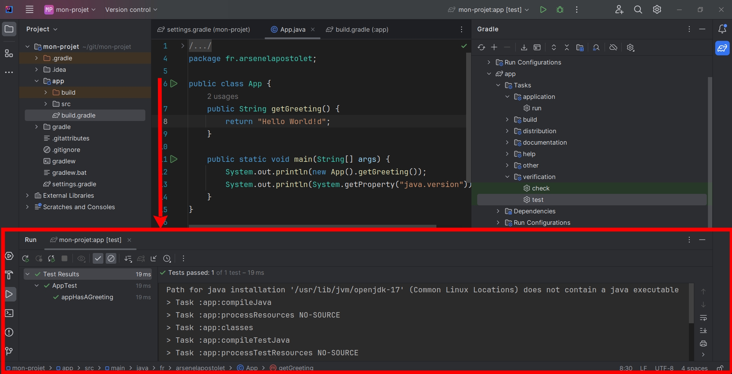
Task: Switch to build.gradle (:app) tab
Action: [357, 29]
